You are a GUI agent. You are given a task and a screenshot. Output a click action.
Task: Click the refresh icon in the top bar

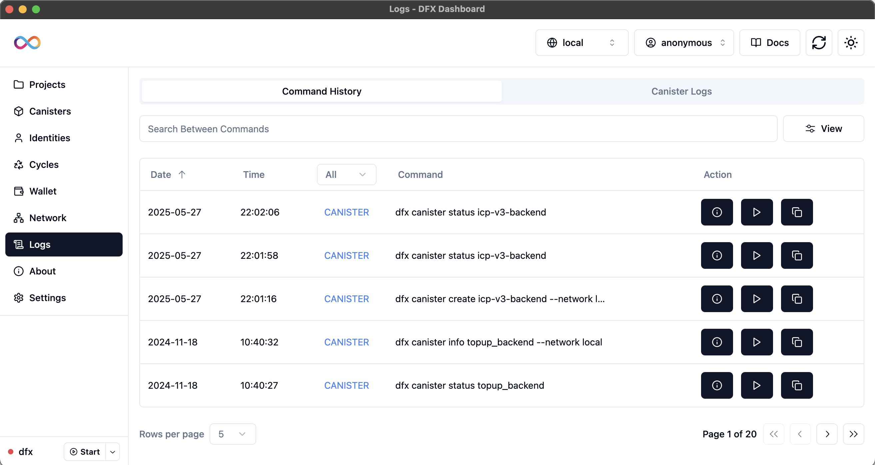tap(819, 42)
